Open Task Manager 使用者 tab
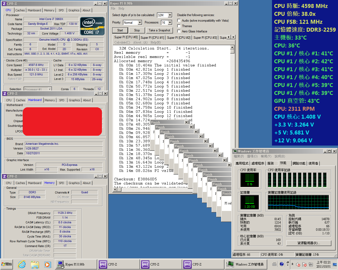The height and width of the screenshot is (270, 338). point(313,163)
